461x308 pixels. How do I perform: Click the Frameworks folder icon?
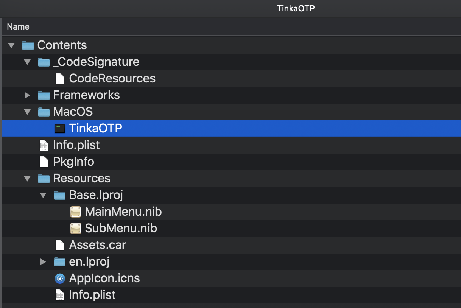pyautogui.click(x=44, y=95)
